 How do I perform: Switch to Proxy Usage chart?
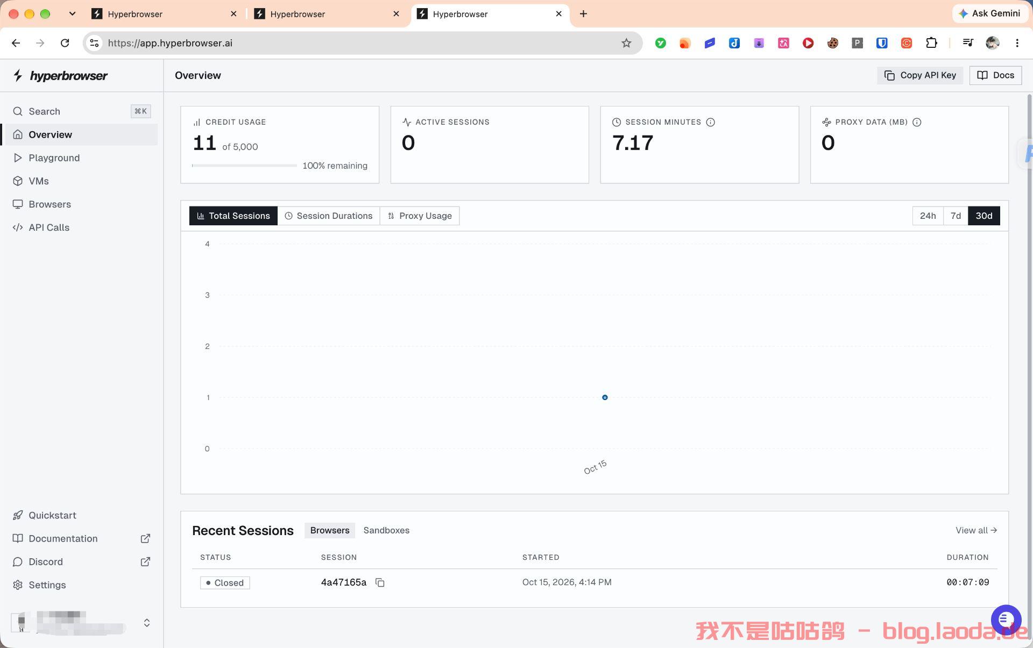tap(420, 216)
